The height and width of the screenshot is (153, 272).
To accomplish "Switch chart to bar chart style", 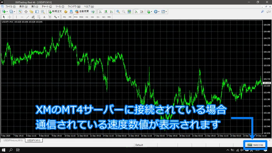I will click(100, 12).
